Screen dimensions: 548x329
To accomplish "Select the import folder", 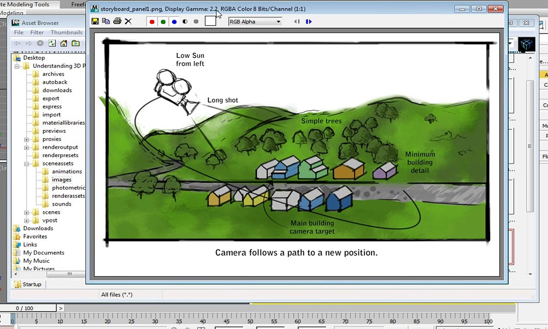I will 52,115.
